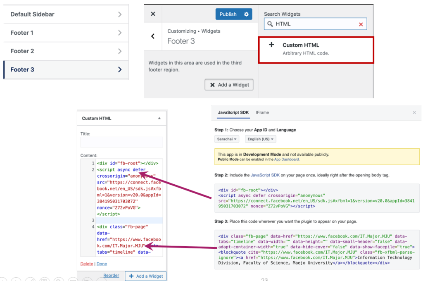
Task: Click into the widget Title field
Action: [x=121, y=142]
